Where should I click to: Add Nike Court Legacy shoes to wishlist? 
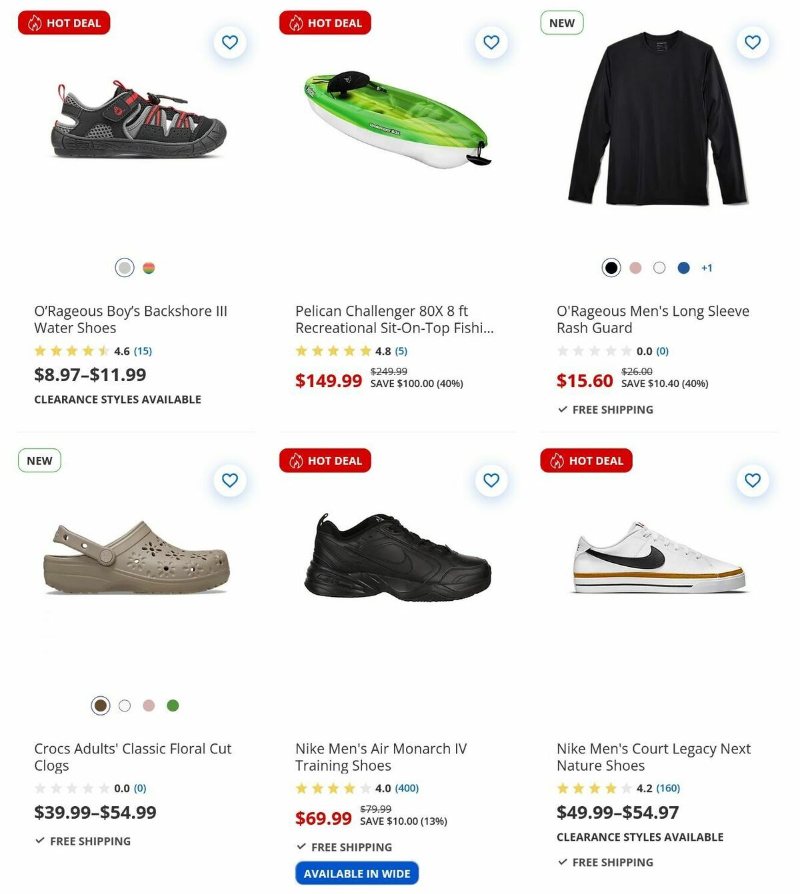click(752, 479)
